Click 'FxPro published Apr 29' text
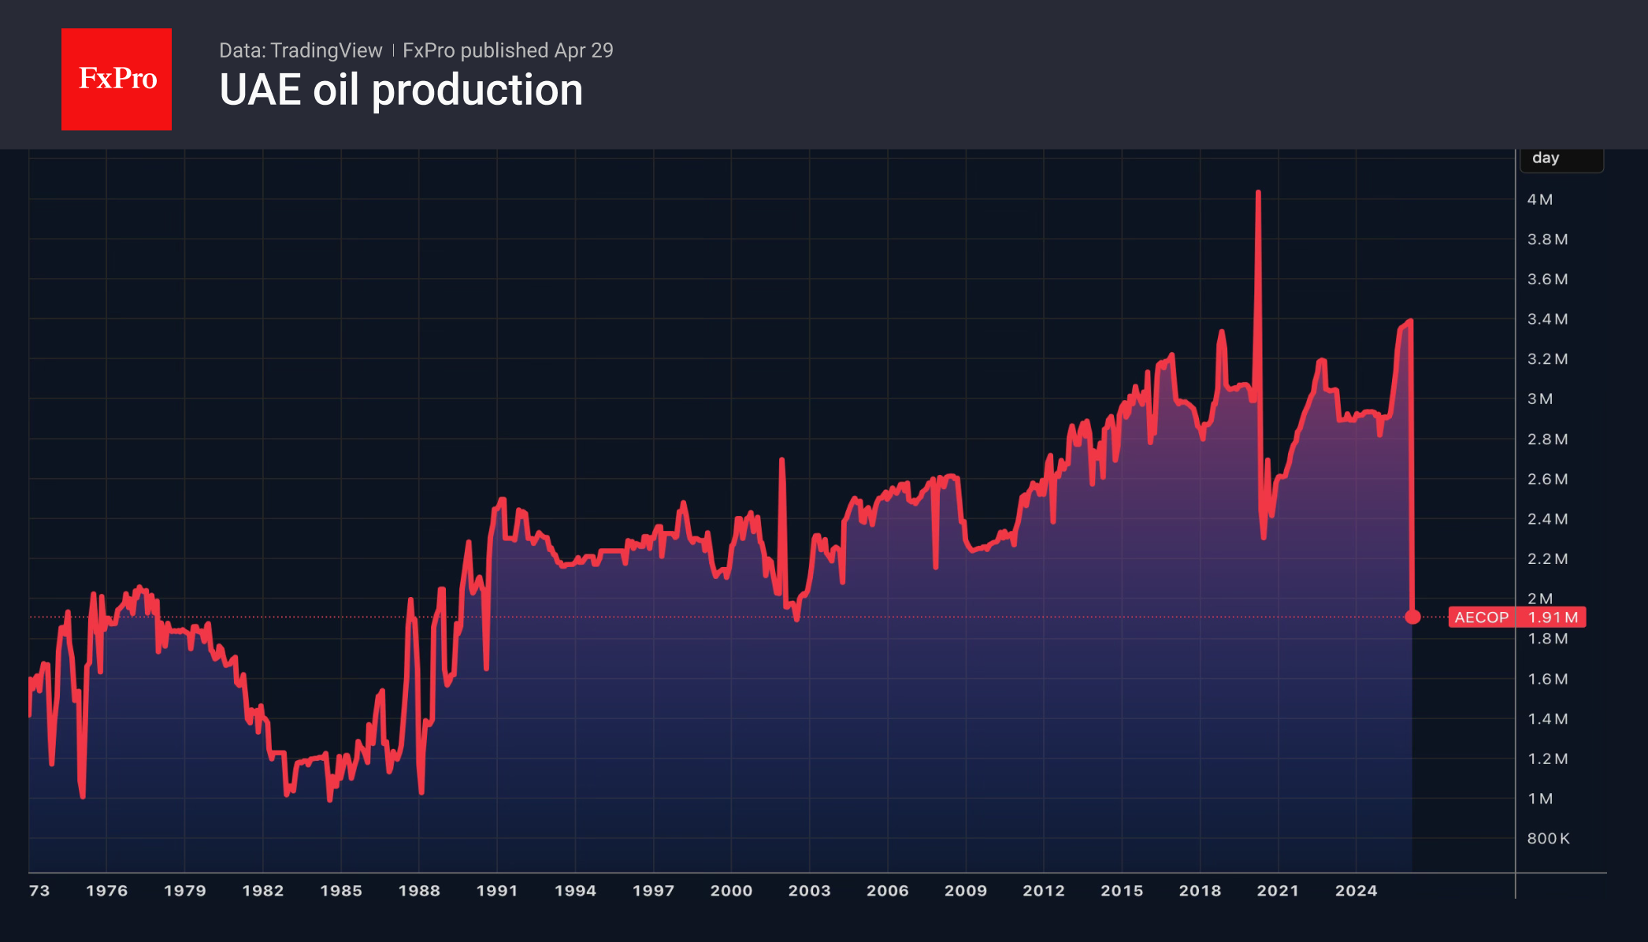 (507, 50)
